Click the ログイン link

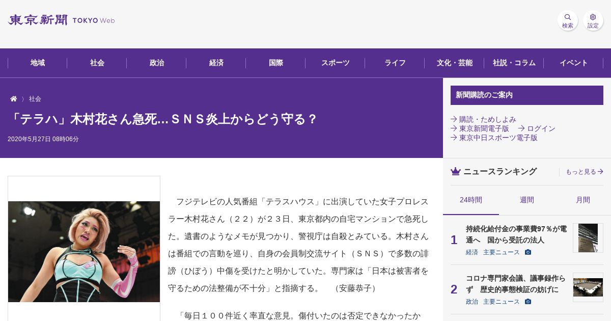[x=537, y=128]
